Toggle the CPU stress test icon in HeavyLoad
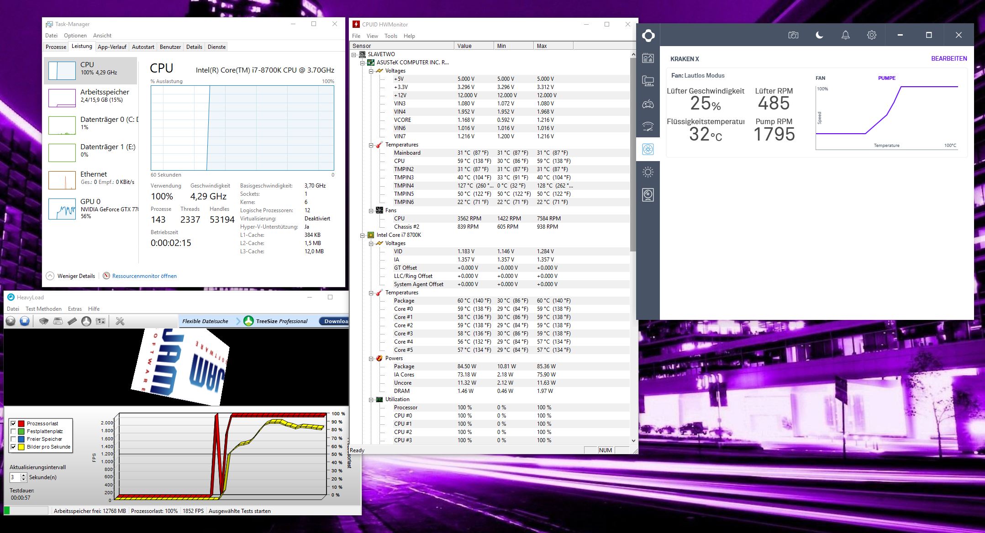Screen dimensions: 985x533 pos(44,321)
